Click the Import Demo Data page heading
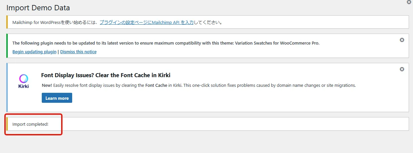The width and height of the screenshot is (413, 153). pos(38,7)
